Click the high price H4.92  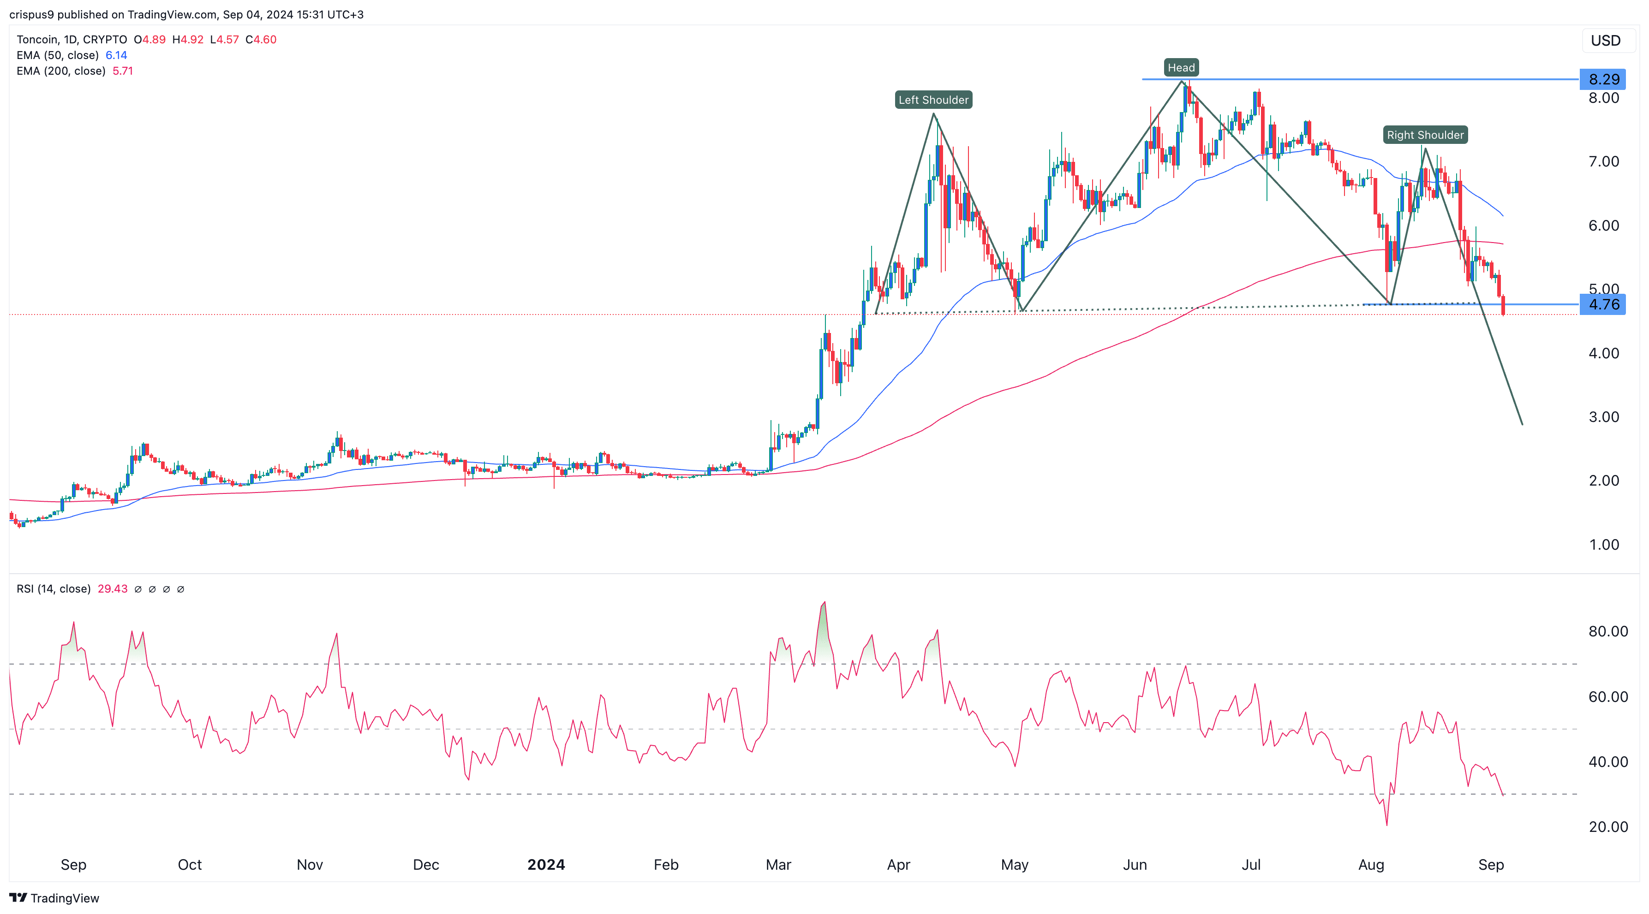pyautogui.click(x=188, y=40)
